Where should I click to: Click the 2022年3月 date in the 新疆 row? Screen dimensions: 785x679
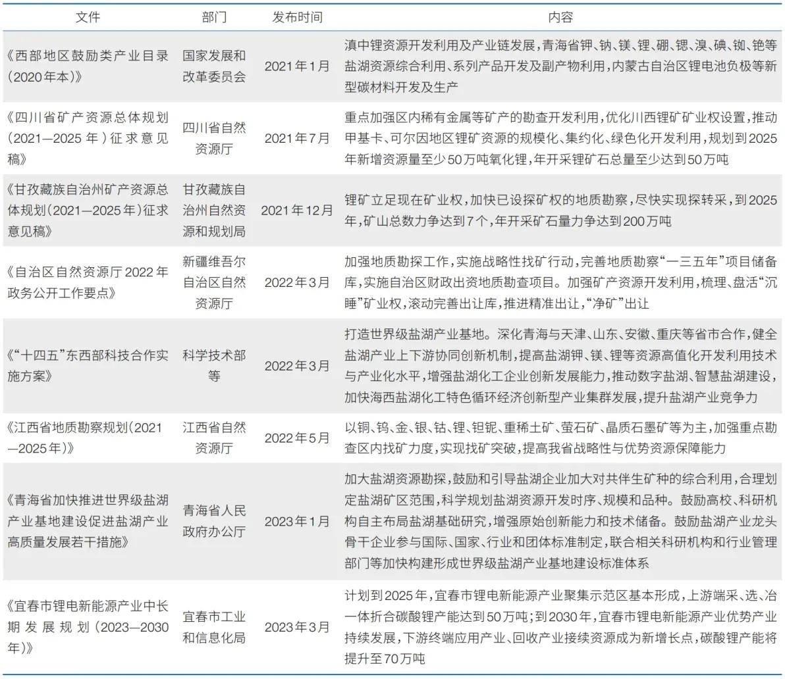297,282
